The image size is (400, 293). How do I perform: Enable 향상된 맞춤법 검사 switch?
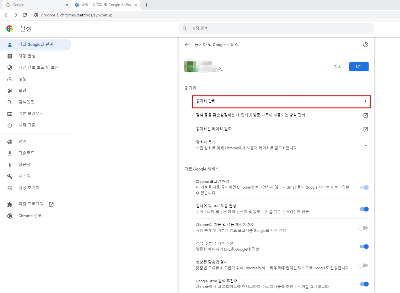pos(363,265)
